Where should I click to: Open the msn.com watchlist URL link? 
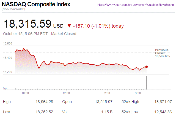(136, 5)
